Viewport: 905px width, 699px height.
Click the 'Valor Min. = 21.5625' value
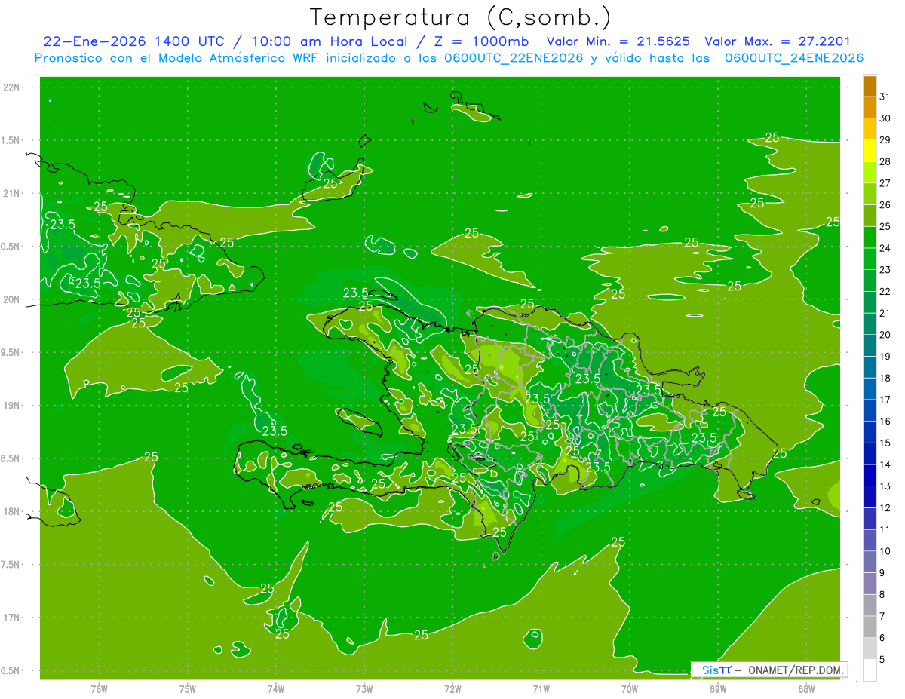(x=618, y=41)
